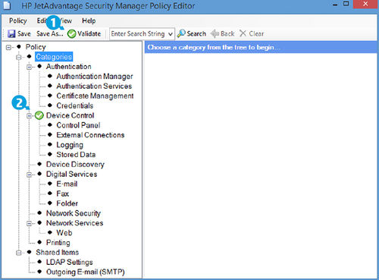Select Control Panel in the tree

(x=78, y=125)
